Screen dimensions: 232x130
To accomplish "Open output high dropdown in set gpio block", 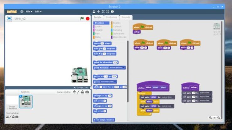I will pyautogui.click(x=173, y=97).
